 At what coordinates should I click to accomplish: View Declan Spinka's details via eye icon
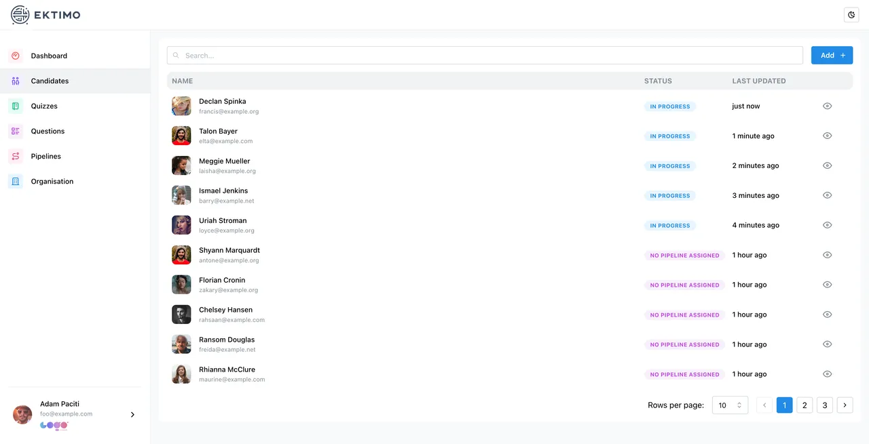click(827, 106)
